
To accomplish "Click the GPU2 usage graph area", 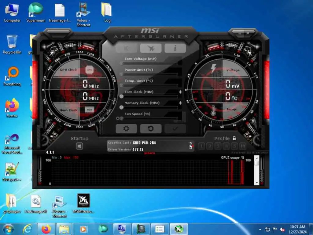I will [x=149, y=172].
